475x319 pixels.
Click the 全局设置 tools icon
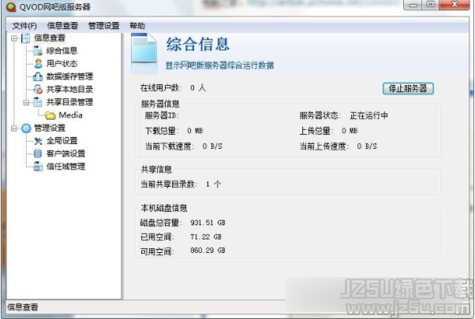click(x=38, y=141)
